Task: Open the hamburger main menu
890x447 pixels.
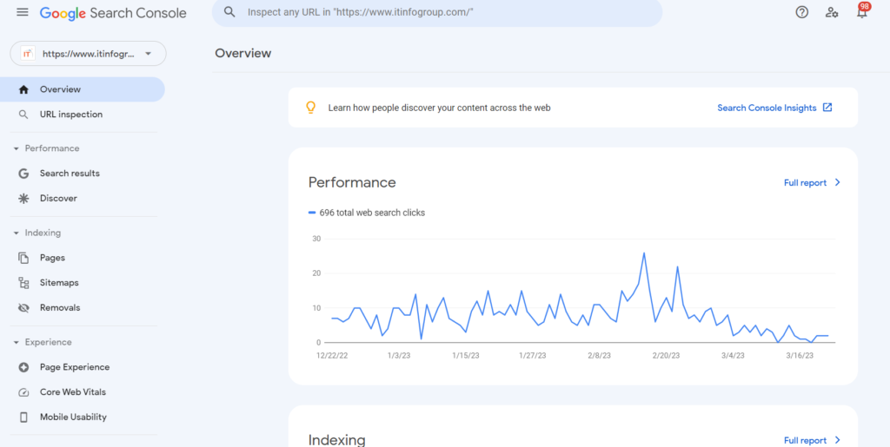Action: 22,12
